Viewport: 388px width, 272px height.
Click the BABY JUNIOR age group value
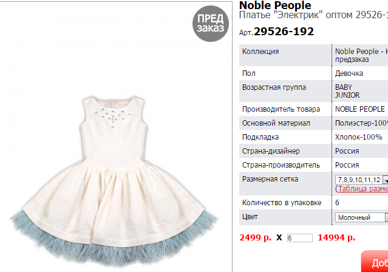tap(347, 91)
